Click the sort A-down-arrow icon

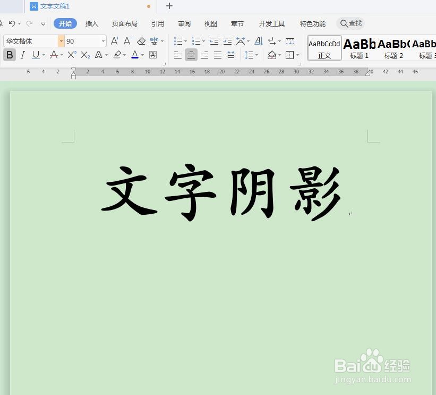point(259,41)
